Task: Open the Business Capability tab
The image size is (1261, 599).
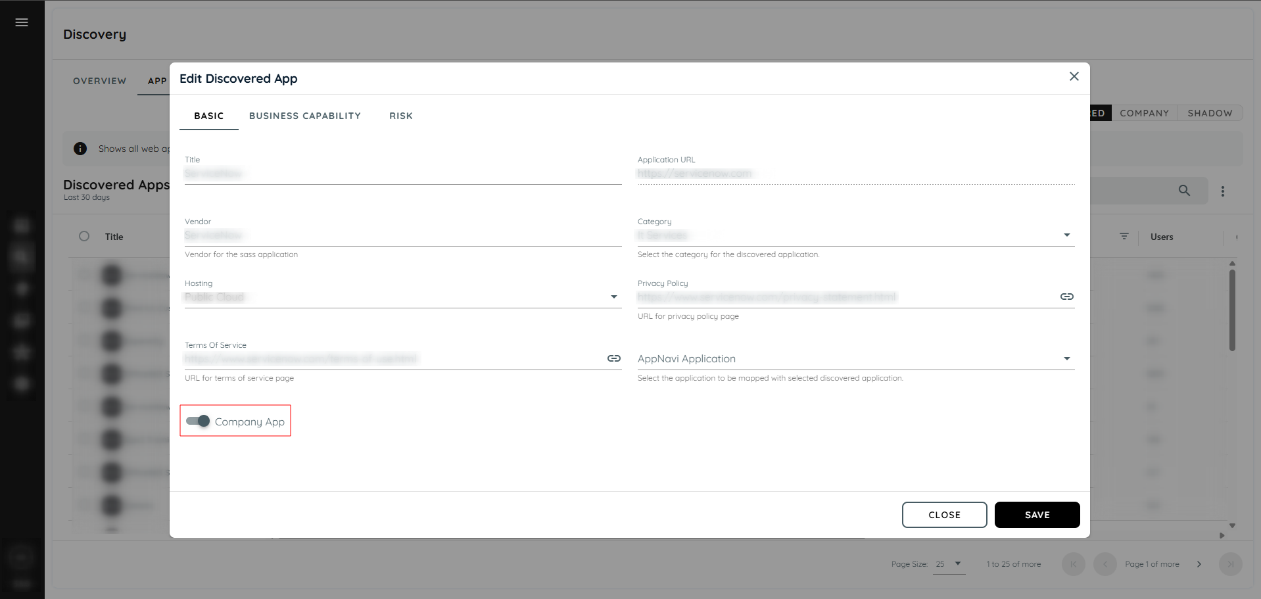Action: pyautogui.click(x=305, y=116)
